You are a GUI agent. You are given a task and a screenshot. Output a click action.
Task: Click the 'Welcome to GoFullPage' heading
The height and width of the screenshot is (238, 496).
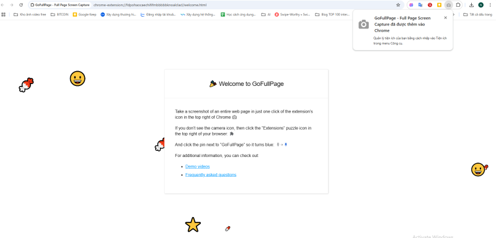tap(251, 84)
